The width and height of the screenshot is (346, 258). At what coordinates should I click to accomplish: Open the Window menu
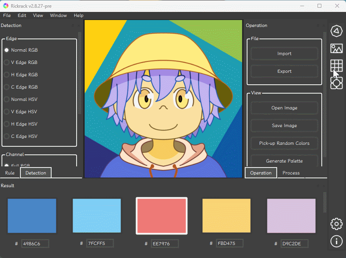pos(58,15)
